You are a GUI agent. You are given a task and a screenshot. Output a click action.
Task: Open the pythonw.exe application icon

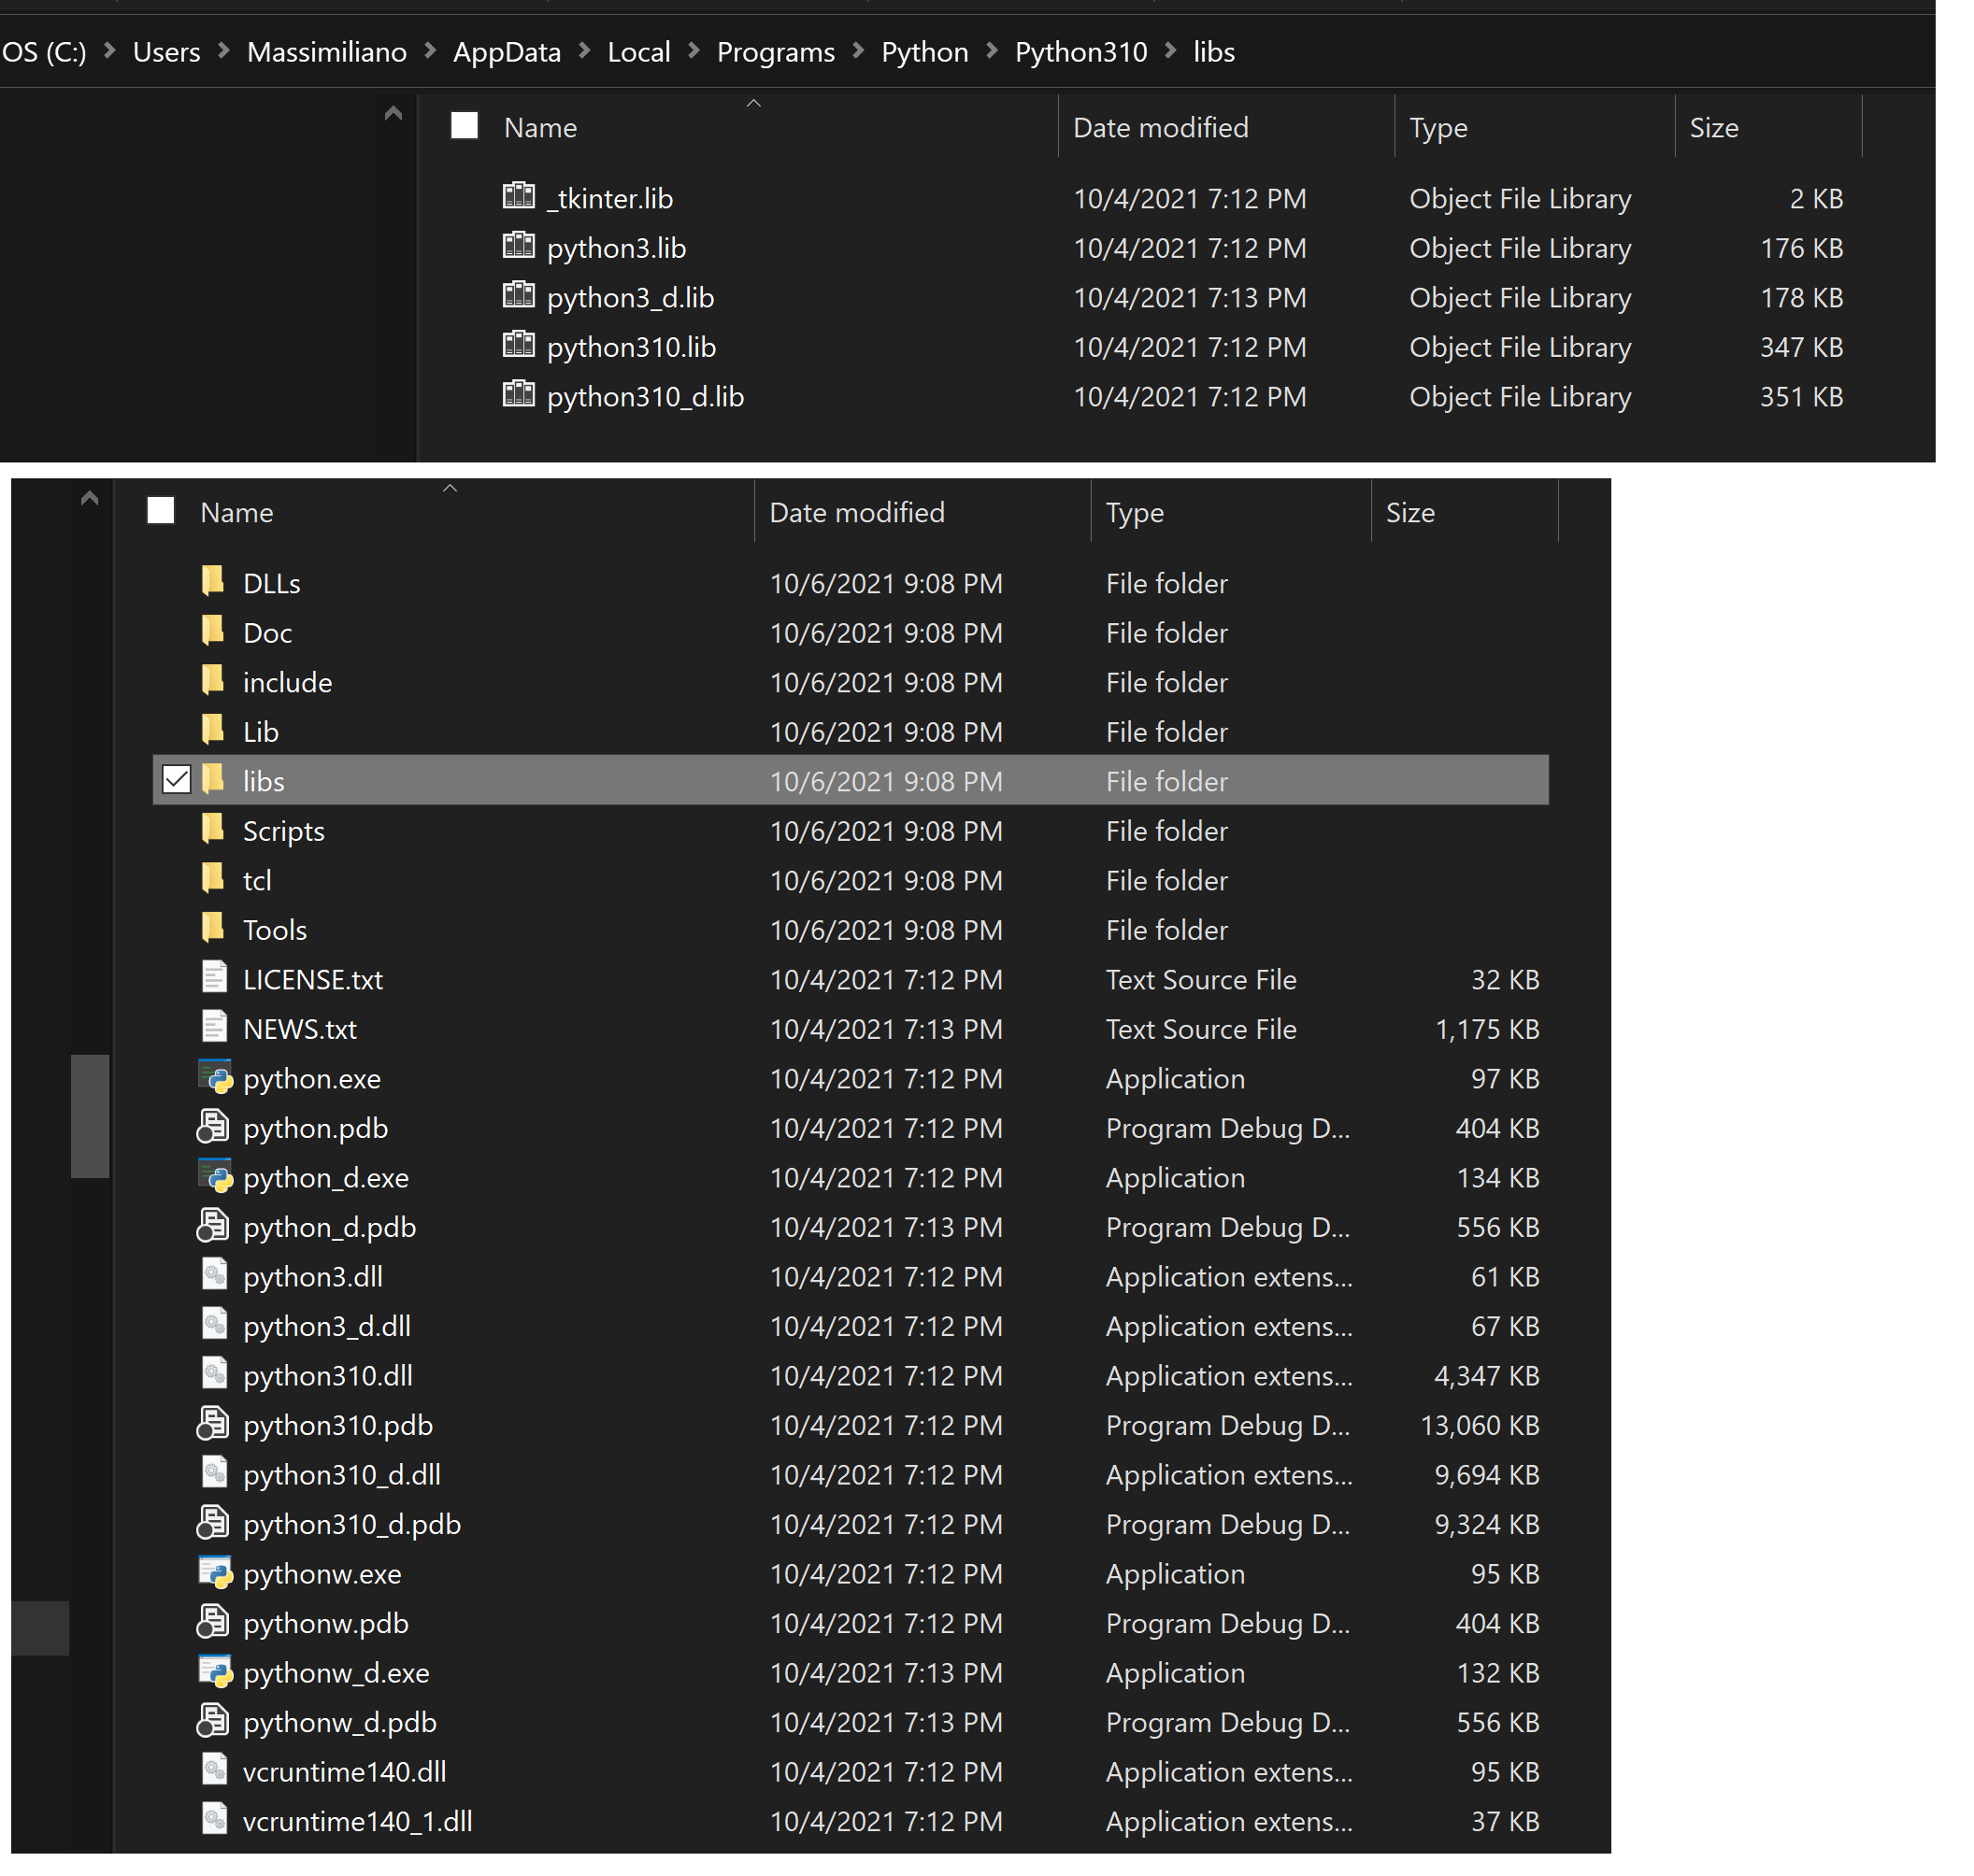tap(214, 1573)
